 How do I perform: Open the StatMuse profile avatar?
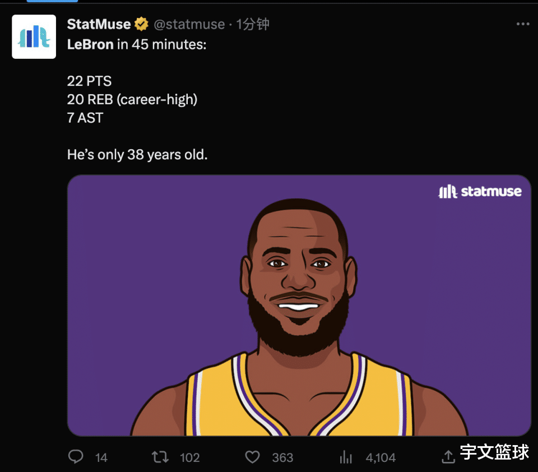click(x=34, y=37)
